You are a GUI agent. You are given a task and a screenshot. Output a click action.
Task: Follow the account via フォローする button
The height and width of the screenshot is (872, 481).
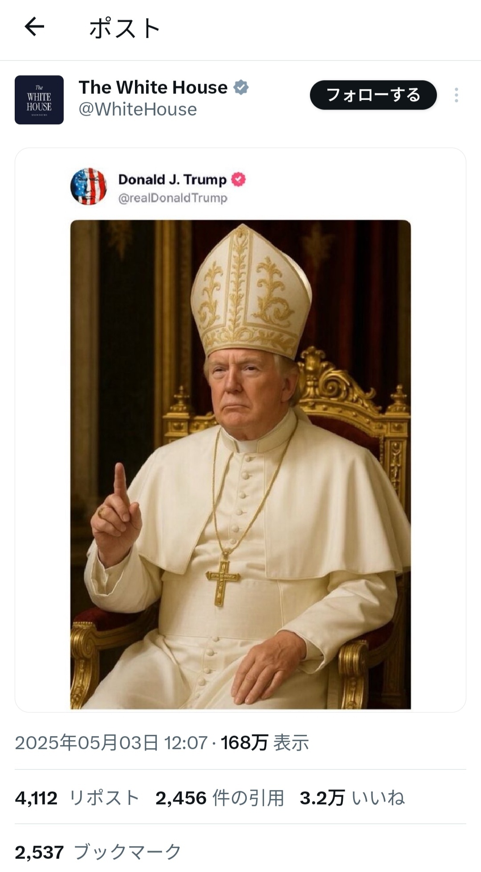(x=373, y=95)
